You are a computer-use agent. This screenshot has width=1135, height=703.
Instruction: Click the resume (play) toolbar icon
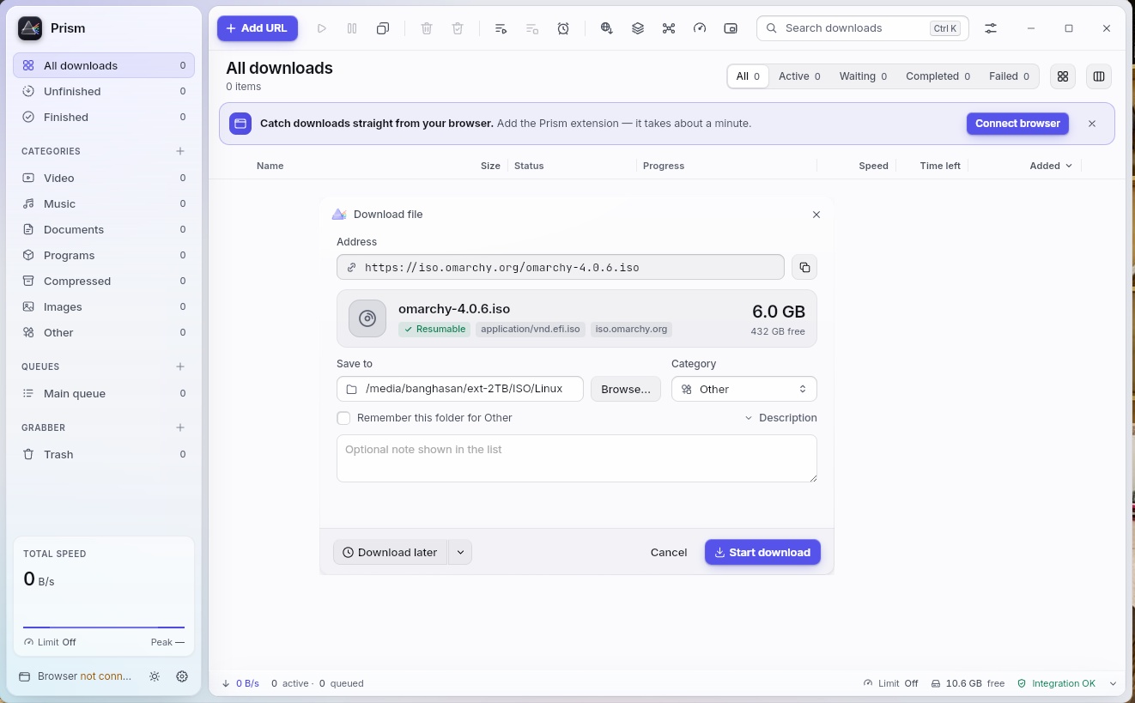(x=322, y=28)
